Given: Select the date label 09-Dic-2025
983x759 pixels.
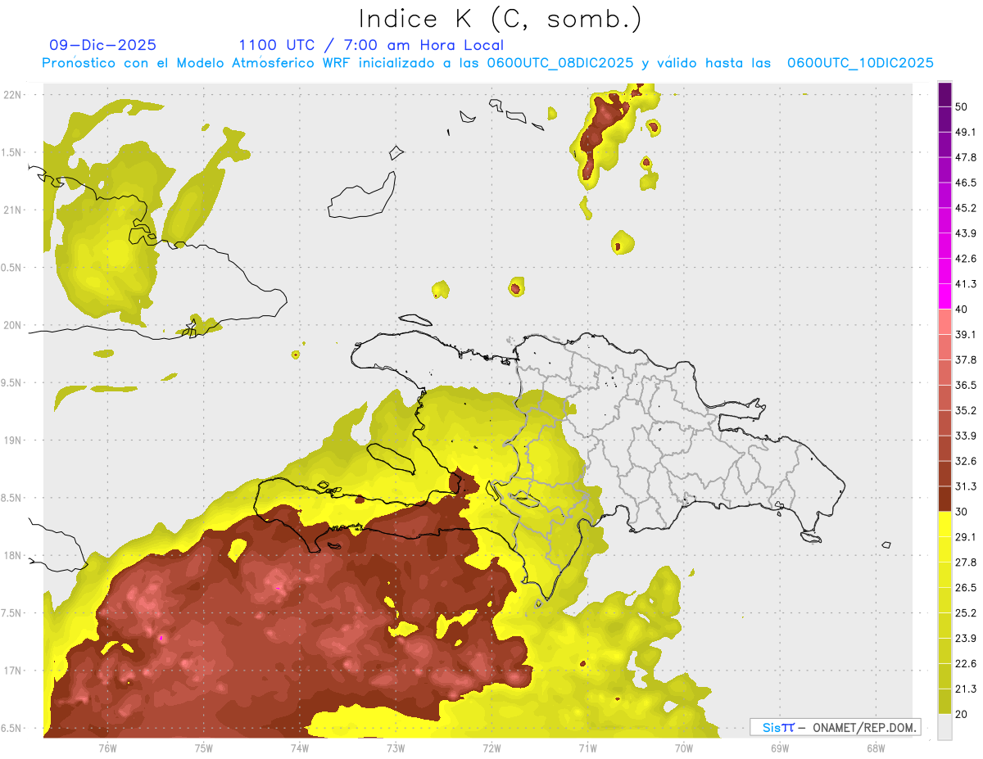Looking at the screenshot, I should pos(102,45).
